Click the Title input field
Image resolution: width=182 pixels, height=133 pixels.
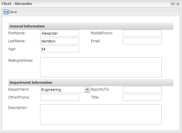click(142, 97)
